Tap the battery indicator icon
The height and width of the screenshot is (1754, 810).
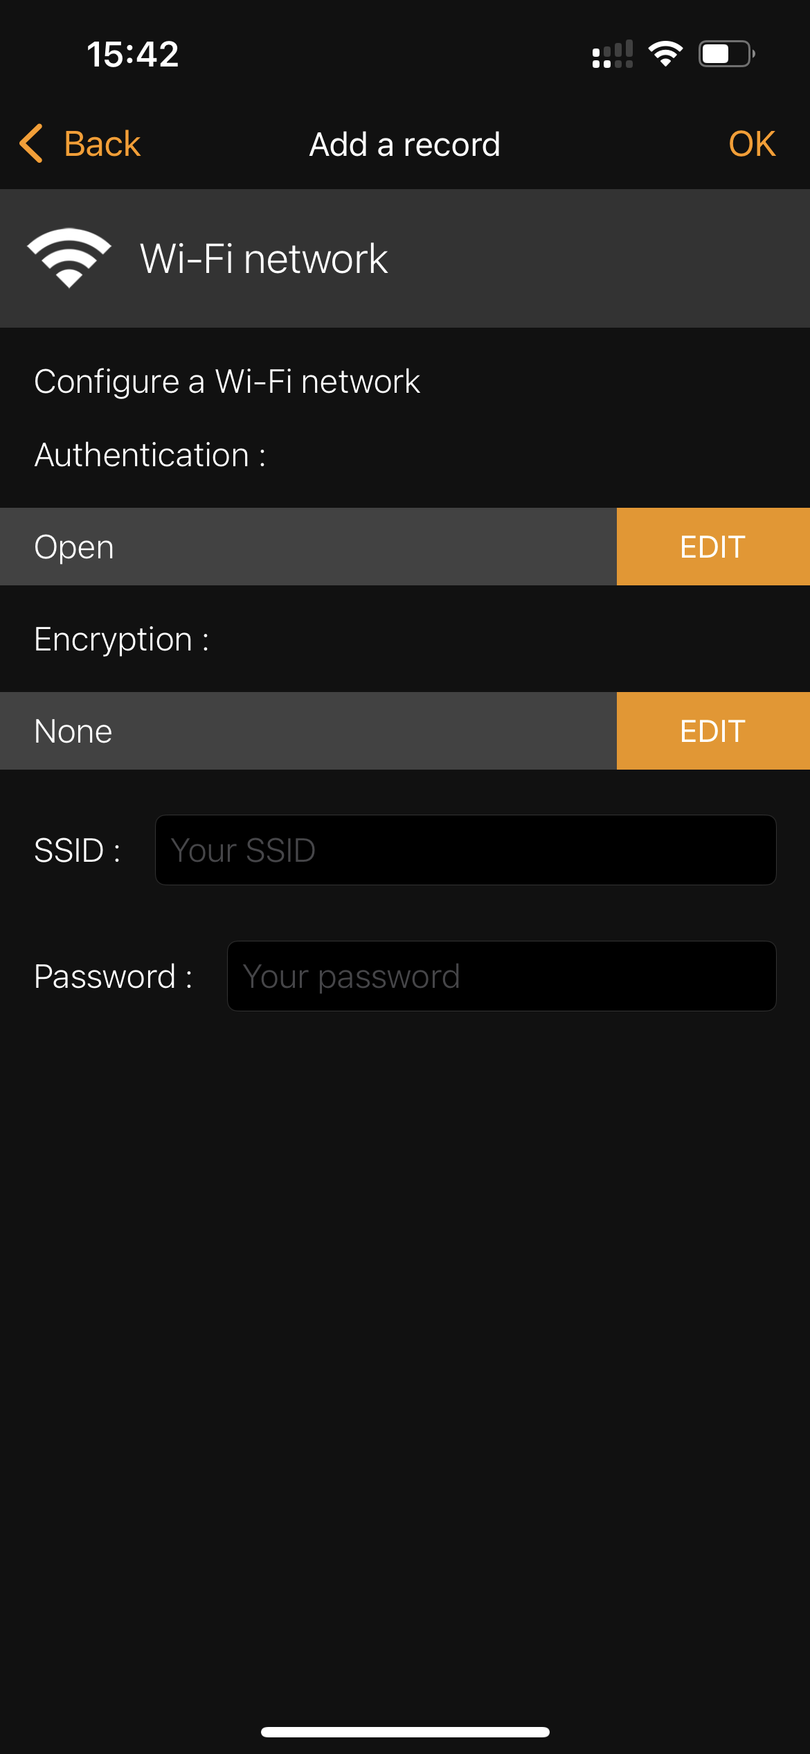pos(726,54)
